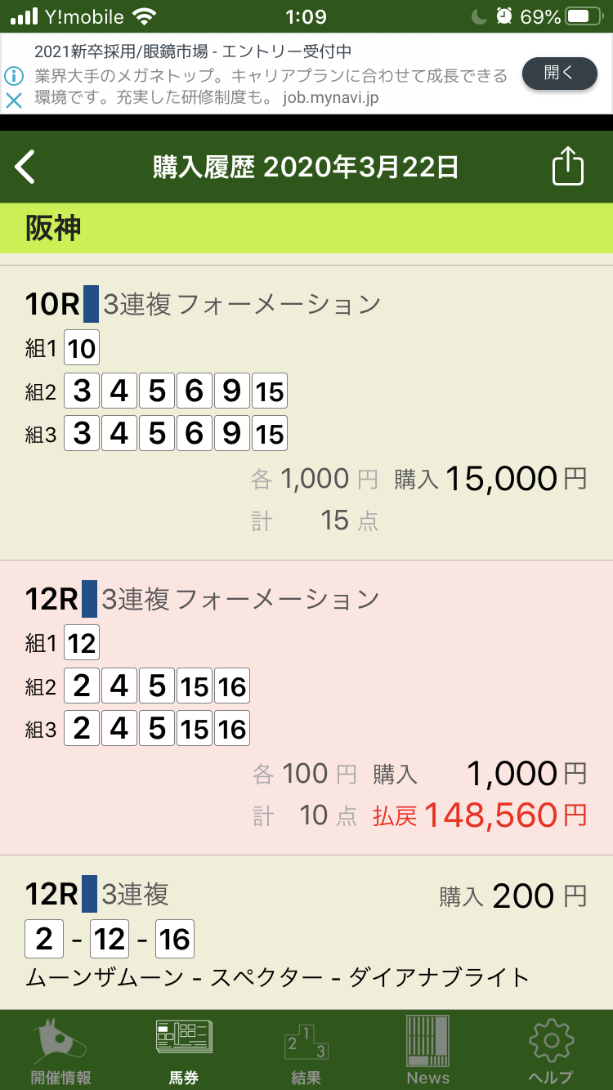Open the News icon tab
The width and height of the screenshot is (613, 1090).
click(x=428, y=1051)
